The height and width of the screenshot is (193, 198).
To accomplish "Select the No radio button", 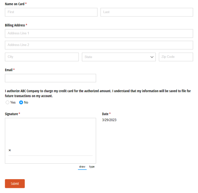I will (21, 102).
